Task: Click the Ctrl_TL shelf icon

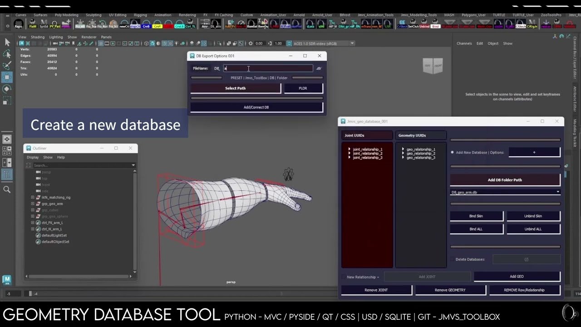Action: coord(190,23)
